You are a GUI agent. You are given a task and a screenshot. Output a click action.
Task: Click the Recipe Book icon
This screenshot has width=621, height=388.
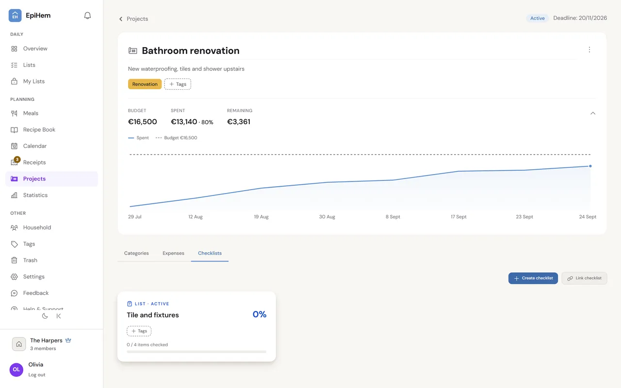tap(14, 129)
